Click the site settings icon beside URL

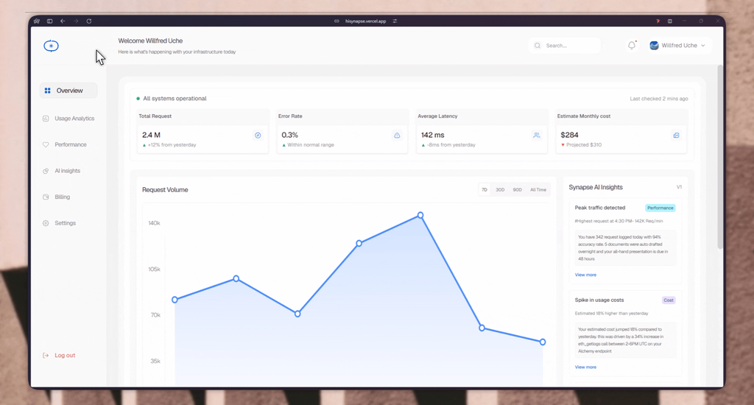point(395,21)
